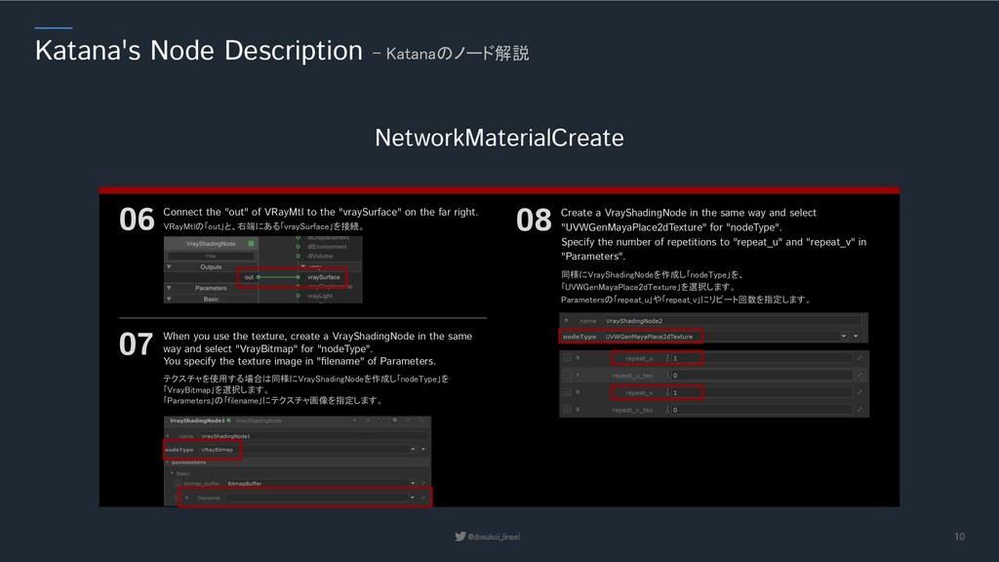The image size is (999, 562).
Task: Collapse the Parameters section in node graph
Action: point(169,288)
